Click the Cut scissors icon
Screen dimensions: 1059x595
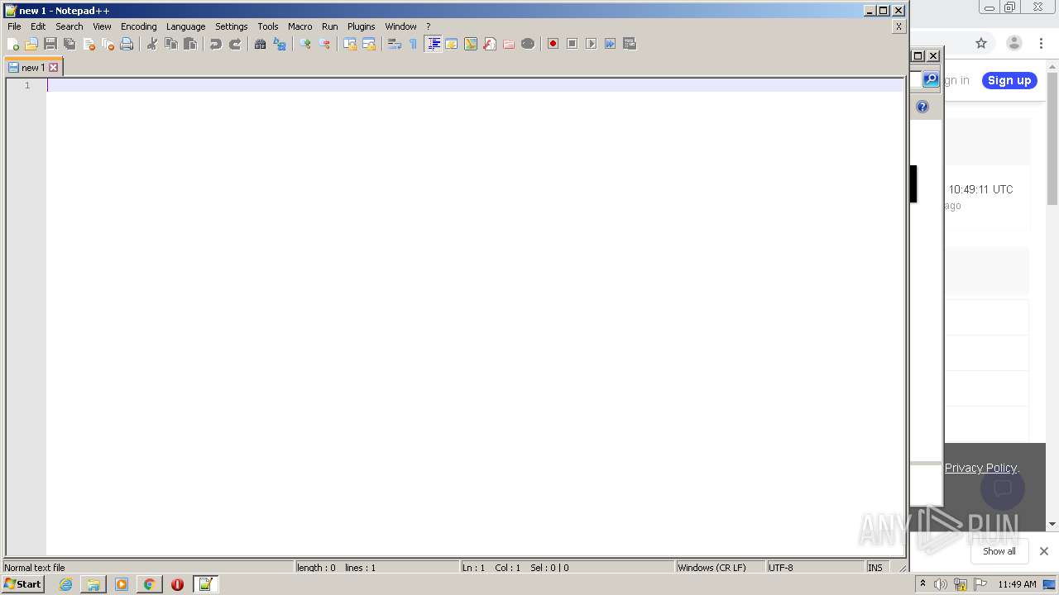point(152,44)
